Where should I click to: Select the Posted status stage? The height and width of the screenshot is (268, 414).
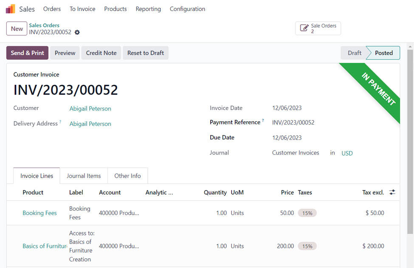click(383, 53)
